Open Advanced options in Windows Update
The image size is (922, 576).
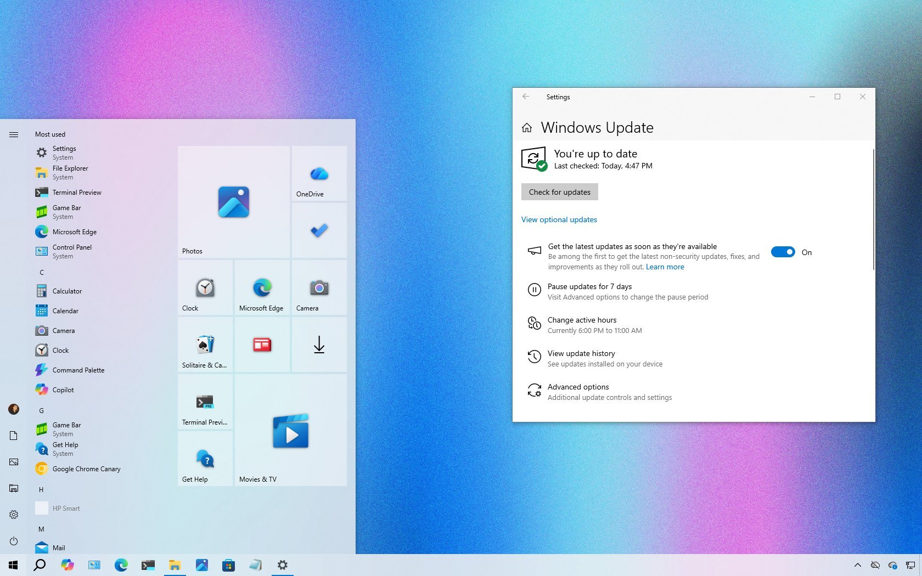tap(577, 387)
